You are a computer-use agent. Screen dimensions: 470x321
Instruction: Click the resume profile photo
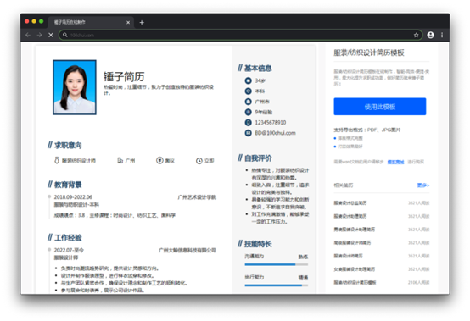[75, 87]
